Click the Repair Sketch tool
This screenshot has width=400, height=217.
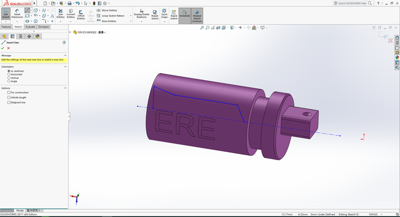tap(155, 15)
